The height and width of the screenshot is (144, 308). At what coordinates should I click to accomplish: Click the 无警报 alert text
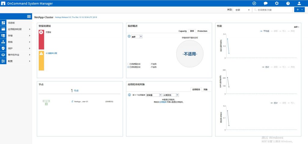pyautogui.click(x=48, y=32)
